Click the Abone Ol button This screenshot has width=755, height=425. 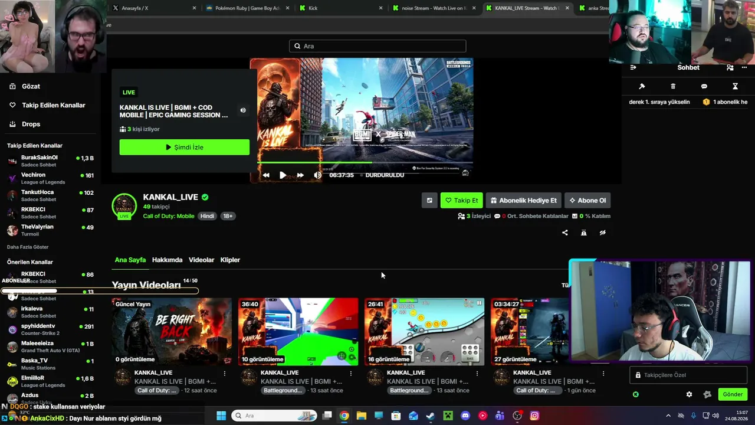pyautogui.click(x=587, y=201)
